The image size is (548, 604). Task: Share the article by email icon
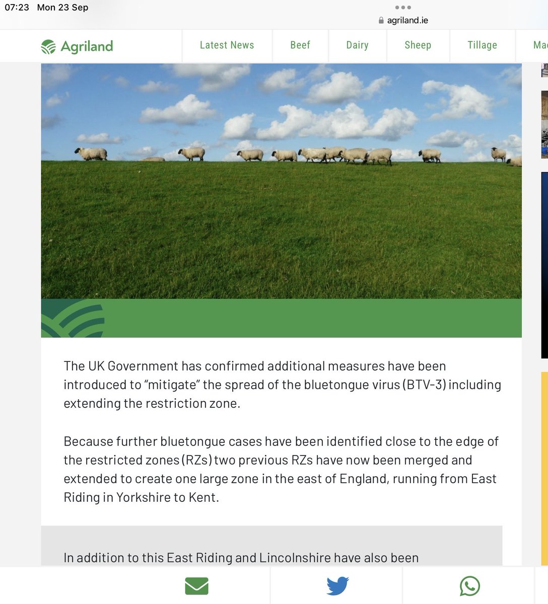click(196, 586)
